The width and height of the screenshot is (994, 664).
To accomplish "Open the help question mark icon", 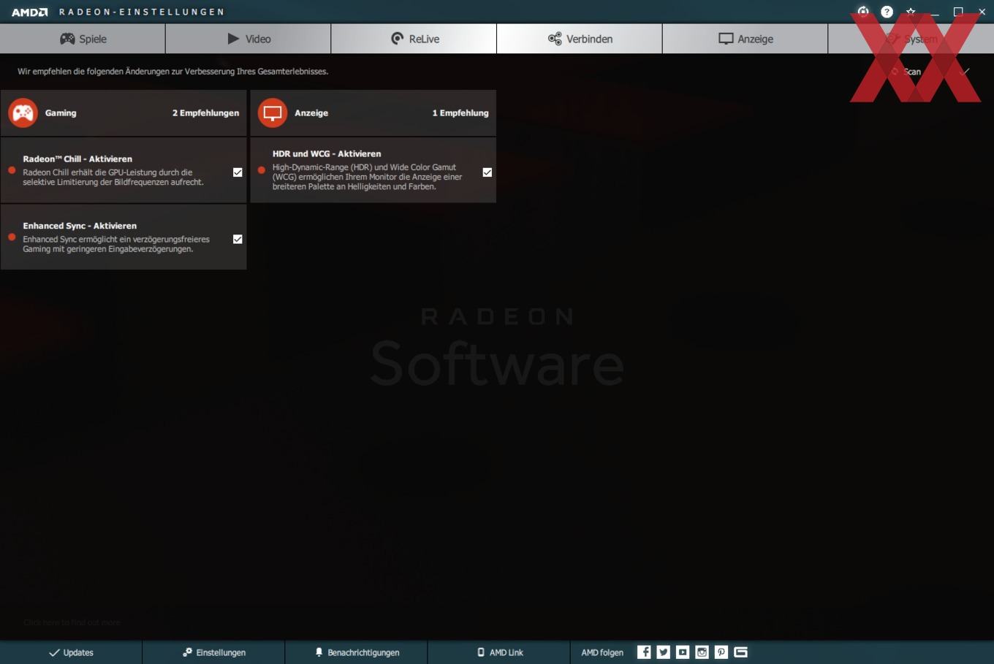I will (887, 12).
